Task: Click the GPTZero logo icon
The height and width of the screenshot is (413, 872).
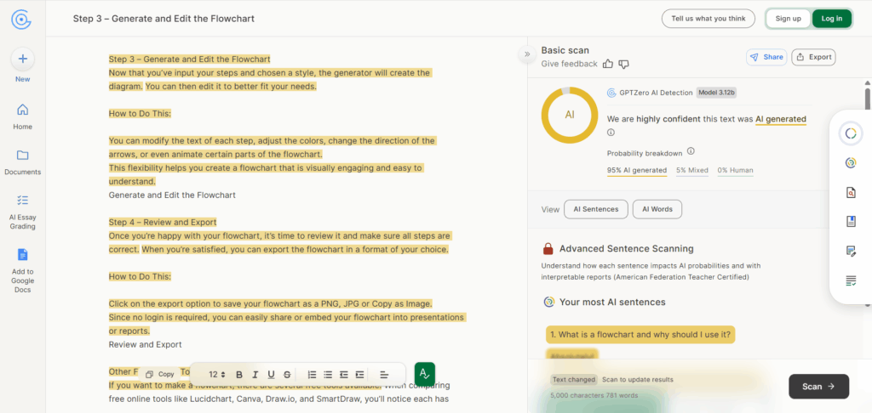Action: point(21,19)
